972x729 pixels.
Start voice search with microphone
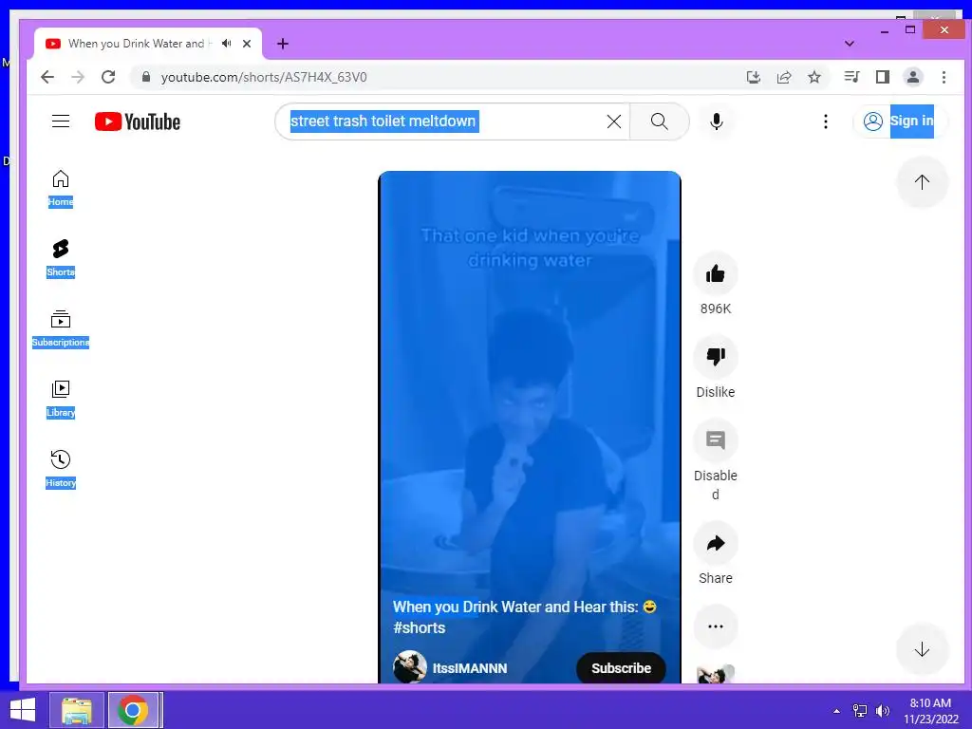pos(717,121)
